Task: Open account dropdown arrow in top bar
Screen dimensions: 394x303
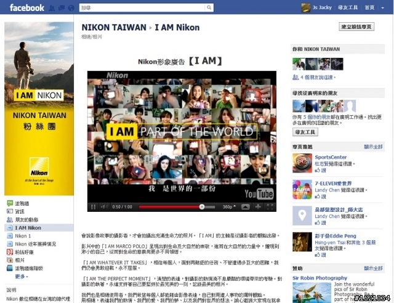Action: coord(382,8)
